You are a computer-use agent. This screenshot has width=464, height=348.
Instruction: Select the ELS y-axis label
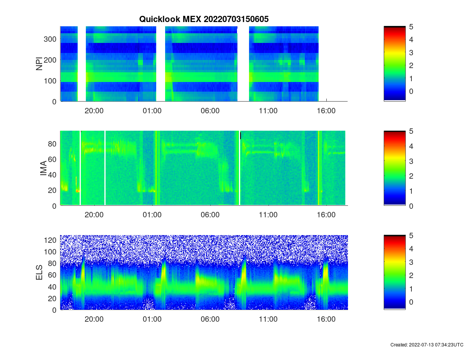pyautogui.click(x=40, y=272)
